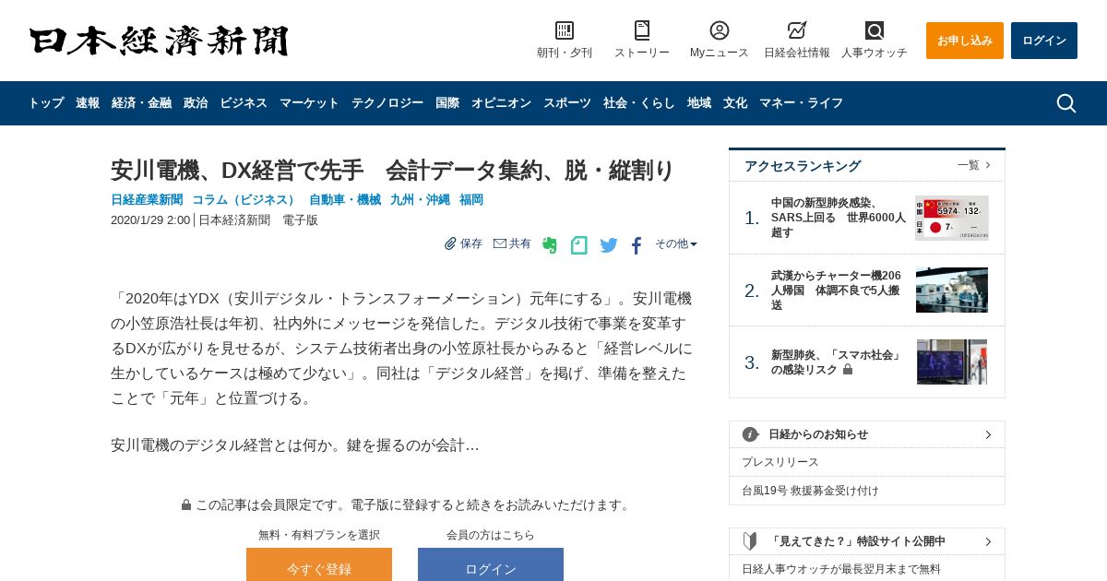1107x581 pixels.
Task: Open 経済・金融 menu item
Action: click(x=141, y=103)
